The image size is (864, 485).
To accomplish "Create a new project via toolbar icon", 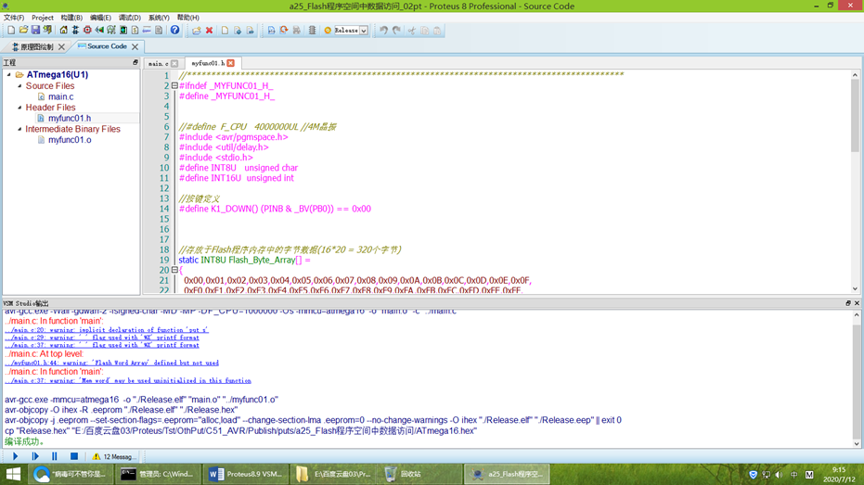I will tap(11, 31).
